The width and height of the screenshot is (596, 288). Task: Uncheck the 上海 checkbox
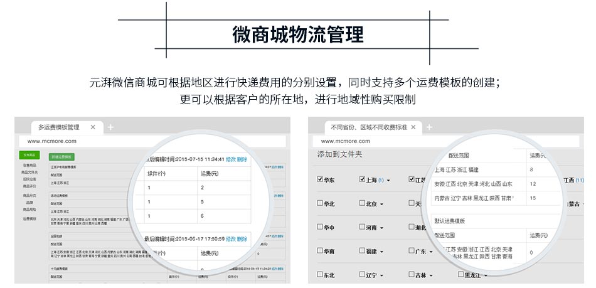pos(362,179)
